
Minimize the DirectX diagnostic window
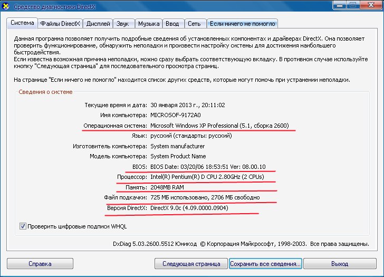pos(340,5)
